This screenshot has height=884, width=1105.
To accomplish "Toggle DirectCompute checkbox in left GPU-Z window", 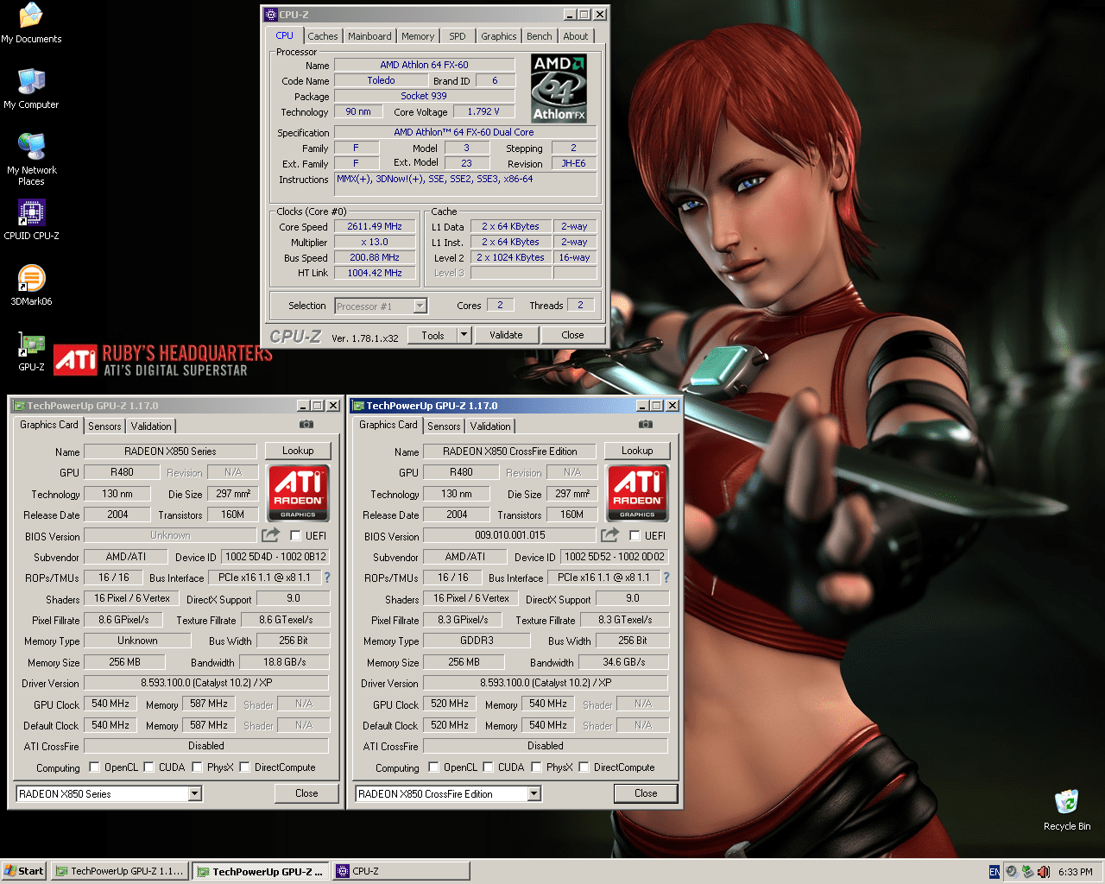I will point(244,767).
